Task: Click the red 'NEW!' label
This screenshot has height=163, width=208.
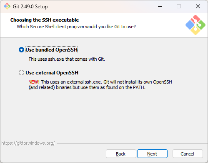Action: [x=34, y=82]
